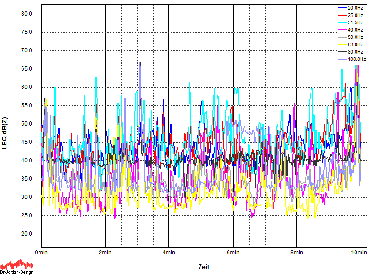
Task: Click the Zeit x-axis title
Action: tap(204, 267)
